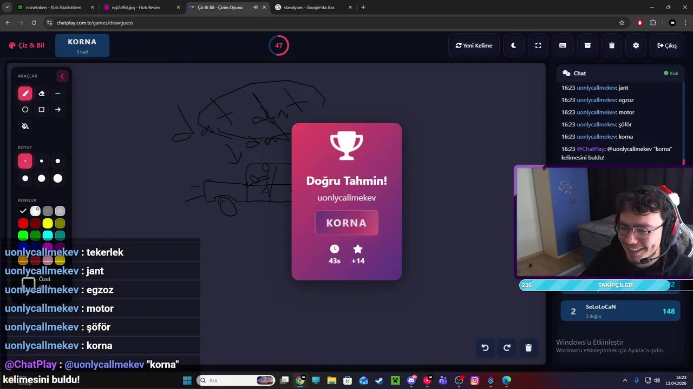Open the browser extensions puzzle icon
The height and width of the screenshot is (389, 693).
pos(653,23)
